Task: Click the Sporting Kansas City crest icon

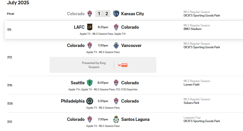Action: (116, 14)
